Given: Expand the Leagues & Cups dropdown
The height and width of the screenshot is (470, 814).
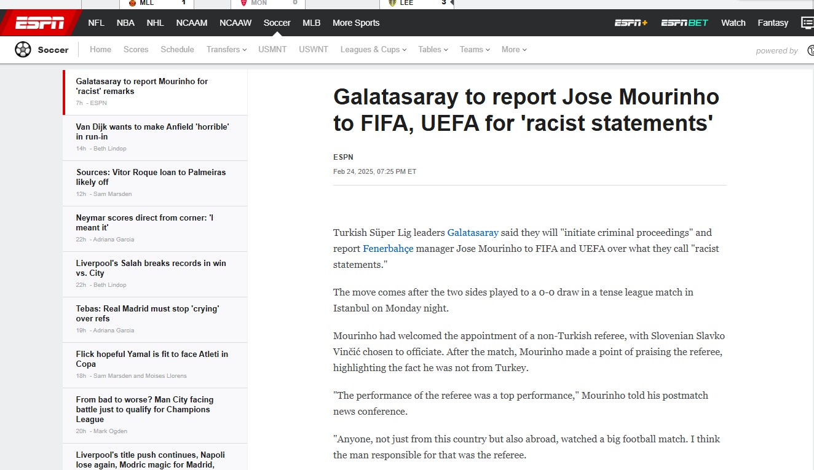Looking at the screenshot, I should (x=373, y=50).
